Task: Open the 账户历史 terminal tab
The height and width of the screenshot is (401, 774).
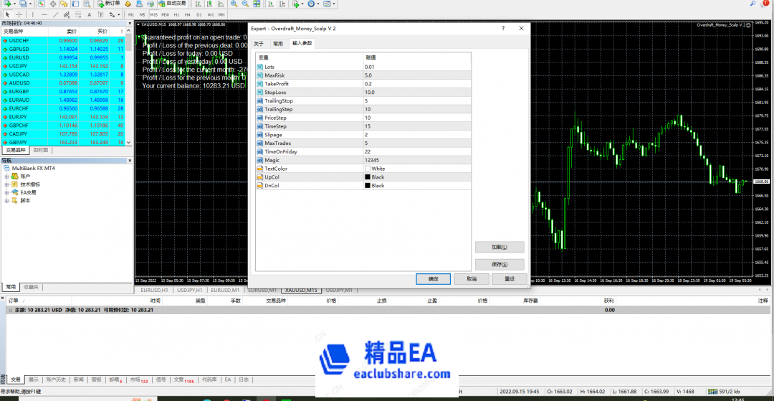Action: 56,379
